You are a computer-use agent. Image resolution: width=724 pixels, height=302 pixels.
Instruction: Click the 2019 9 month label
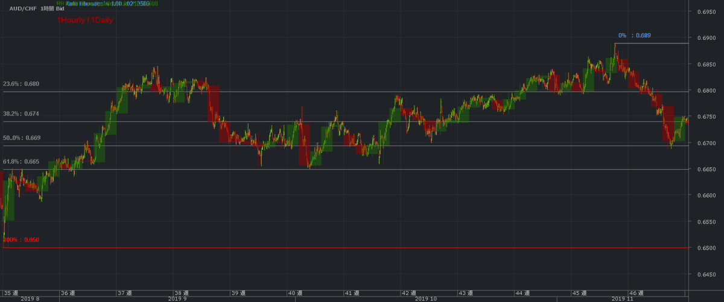click(x=177, y=299)
